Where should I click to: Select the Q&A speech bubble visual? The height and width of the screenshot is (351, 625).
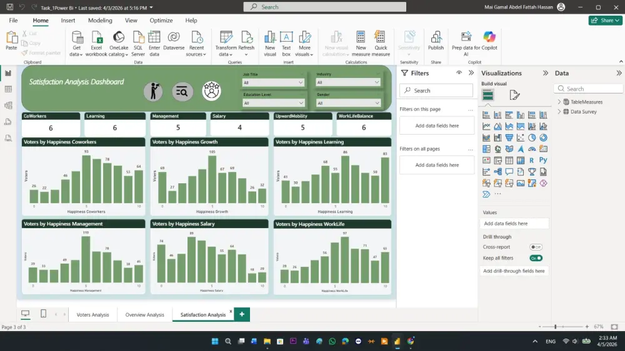(509, 171)
